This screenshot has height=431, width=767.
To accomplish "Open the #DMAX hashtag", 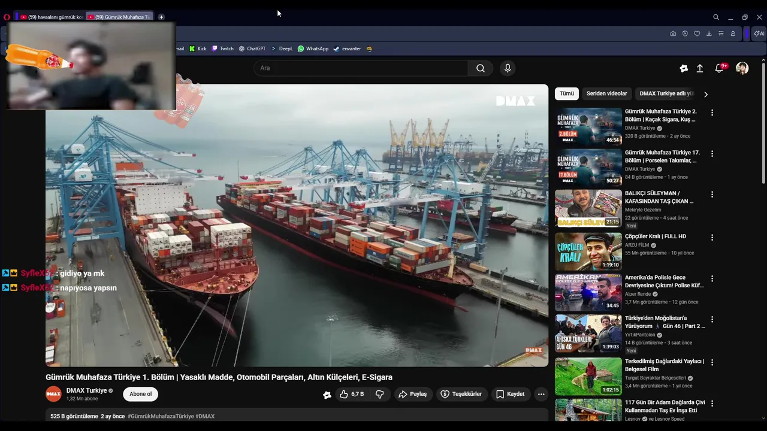I will 205,416.
